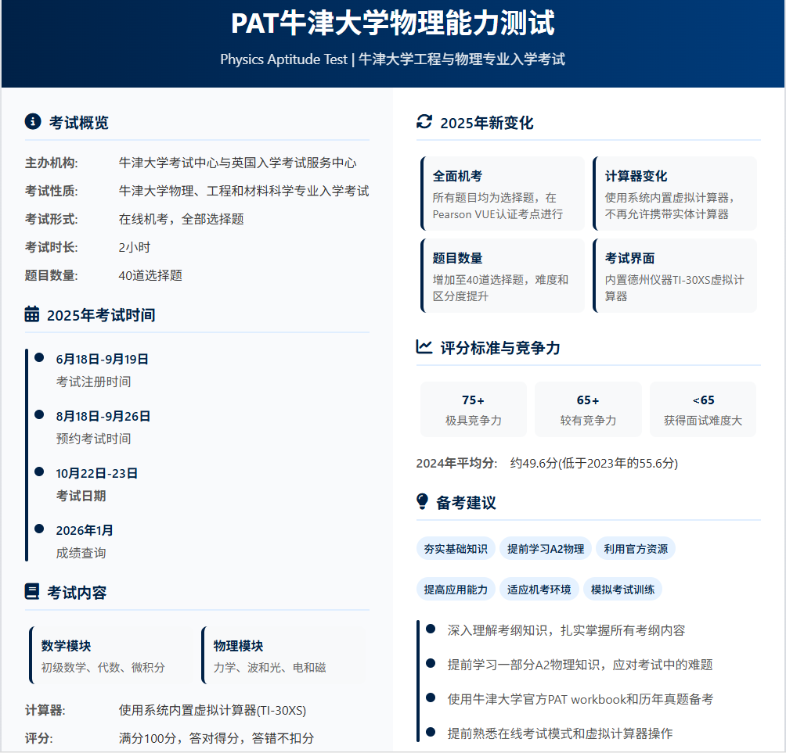The width and height of the screenshot is (786, 753).
Task: Click the 考试注册时间 timeline label
Action: click(93, 382)
